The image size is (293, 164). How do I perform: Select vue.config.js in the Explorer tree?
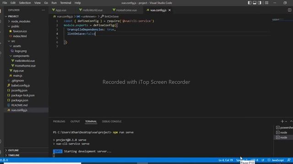19,110
